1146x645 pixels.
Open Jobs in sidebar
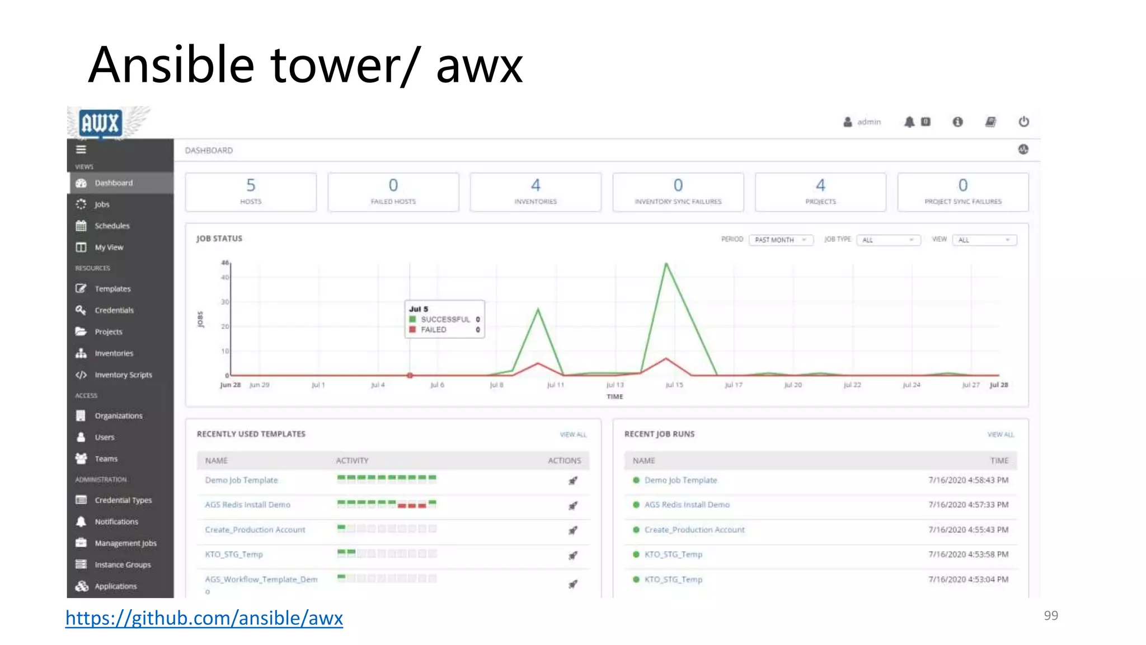pyautogui.click(x=120, y=204)
